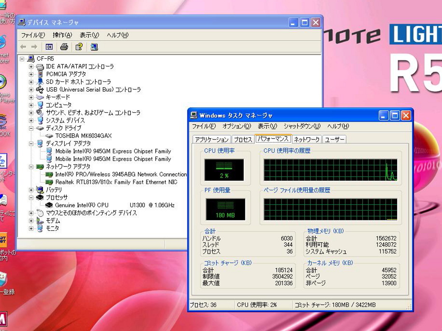
Task: Open 操作(A) menu in Device Manager
Action: (x=62, y=35)
